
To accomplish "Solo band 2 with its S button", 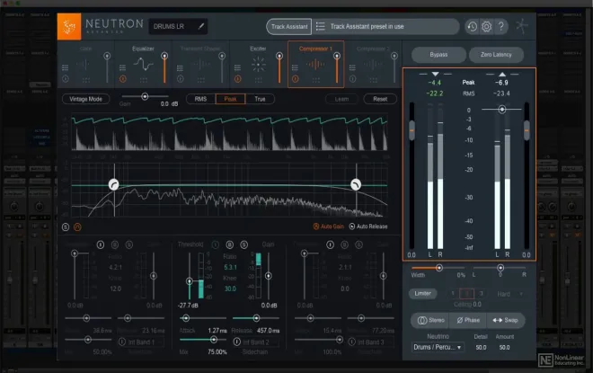I will [243, 244].
